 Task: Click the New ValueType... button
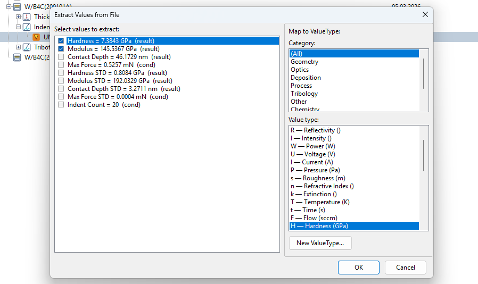320,243
